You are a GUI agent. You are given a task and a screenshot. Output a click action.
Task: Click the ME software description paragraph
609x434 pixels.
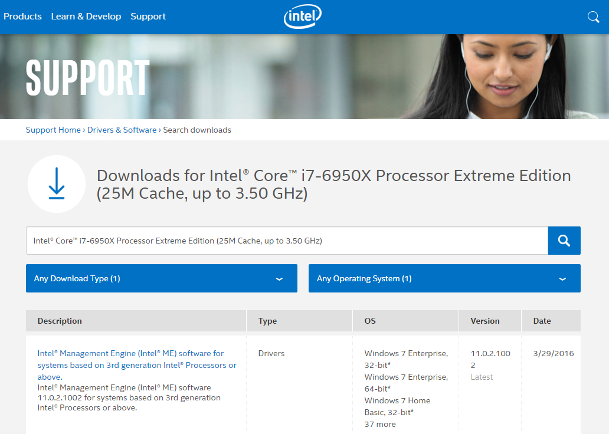[x=129, y=397]
